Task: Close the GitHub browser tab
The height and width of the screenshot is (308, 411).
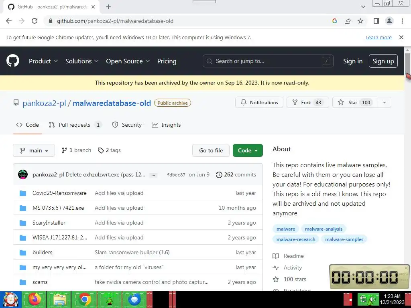Action: click(93, 7)
